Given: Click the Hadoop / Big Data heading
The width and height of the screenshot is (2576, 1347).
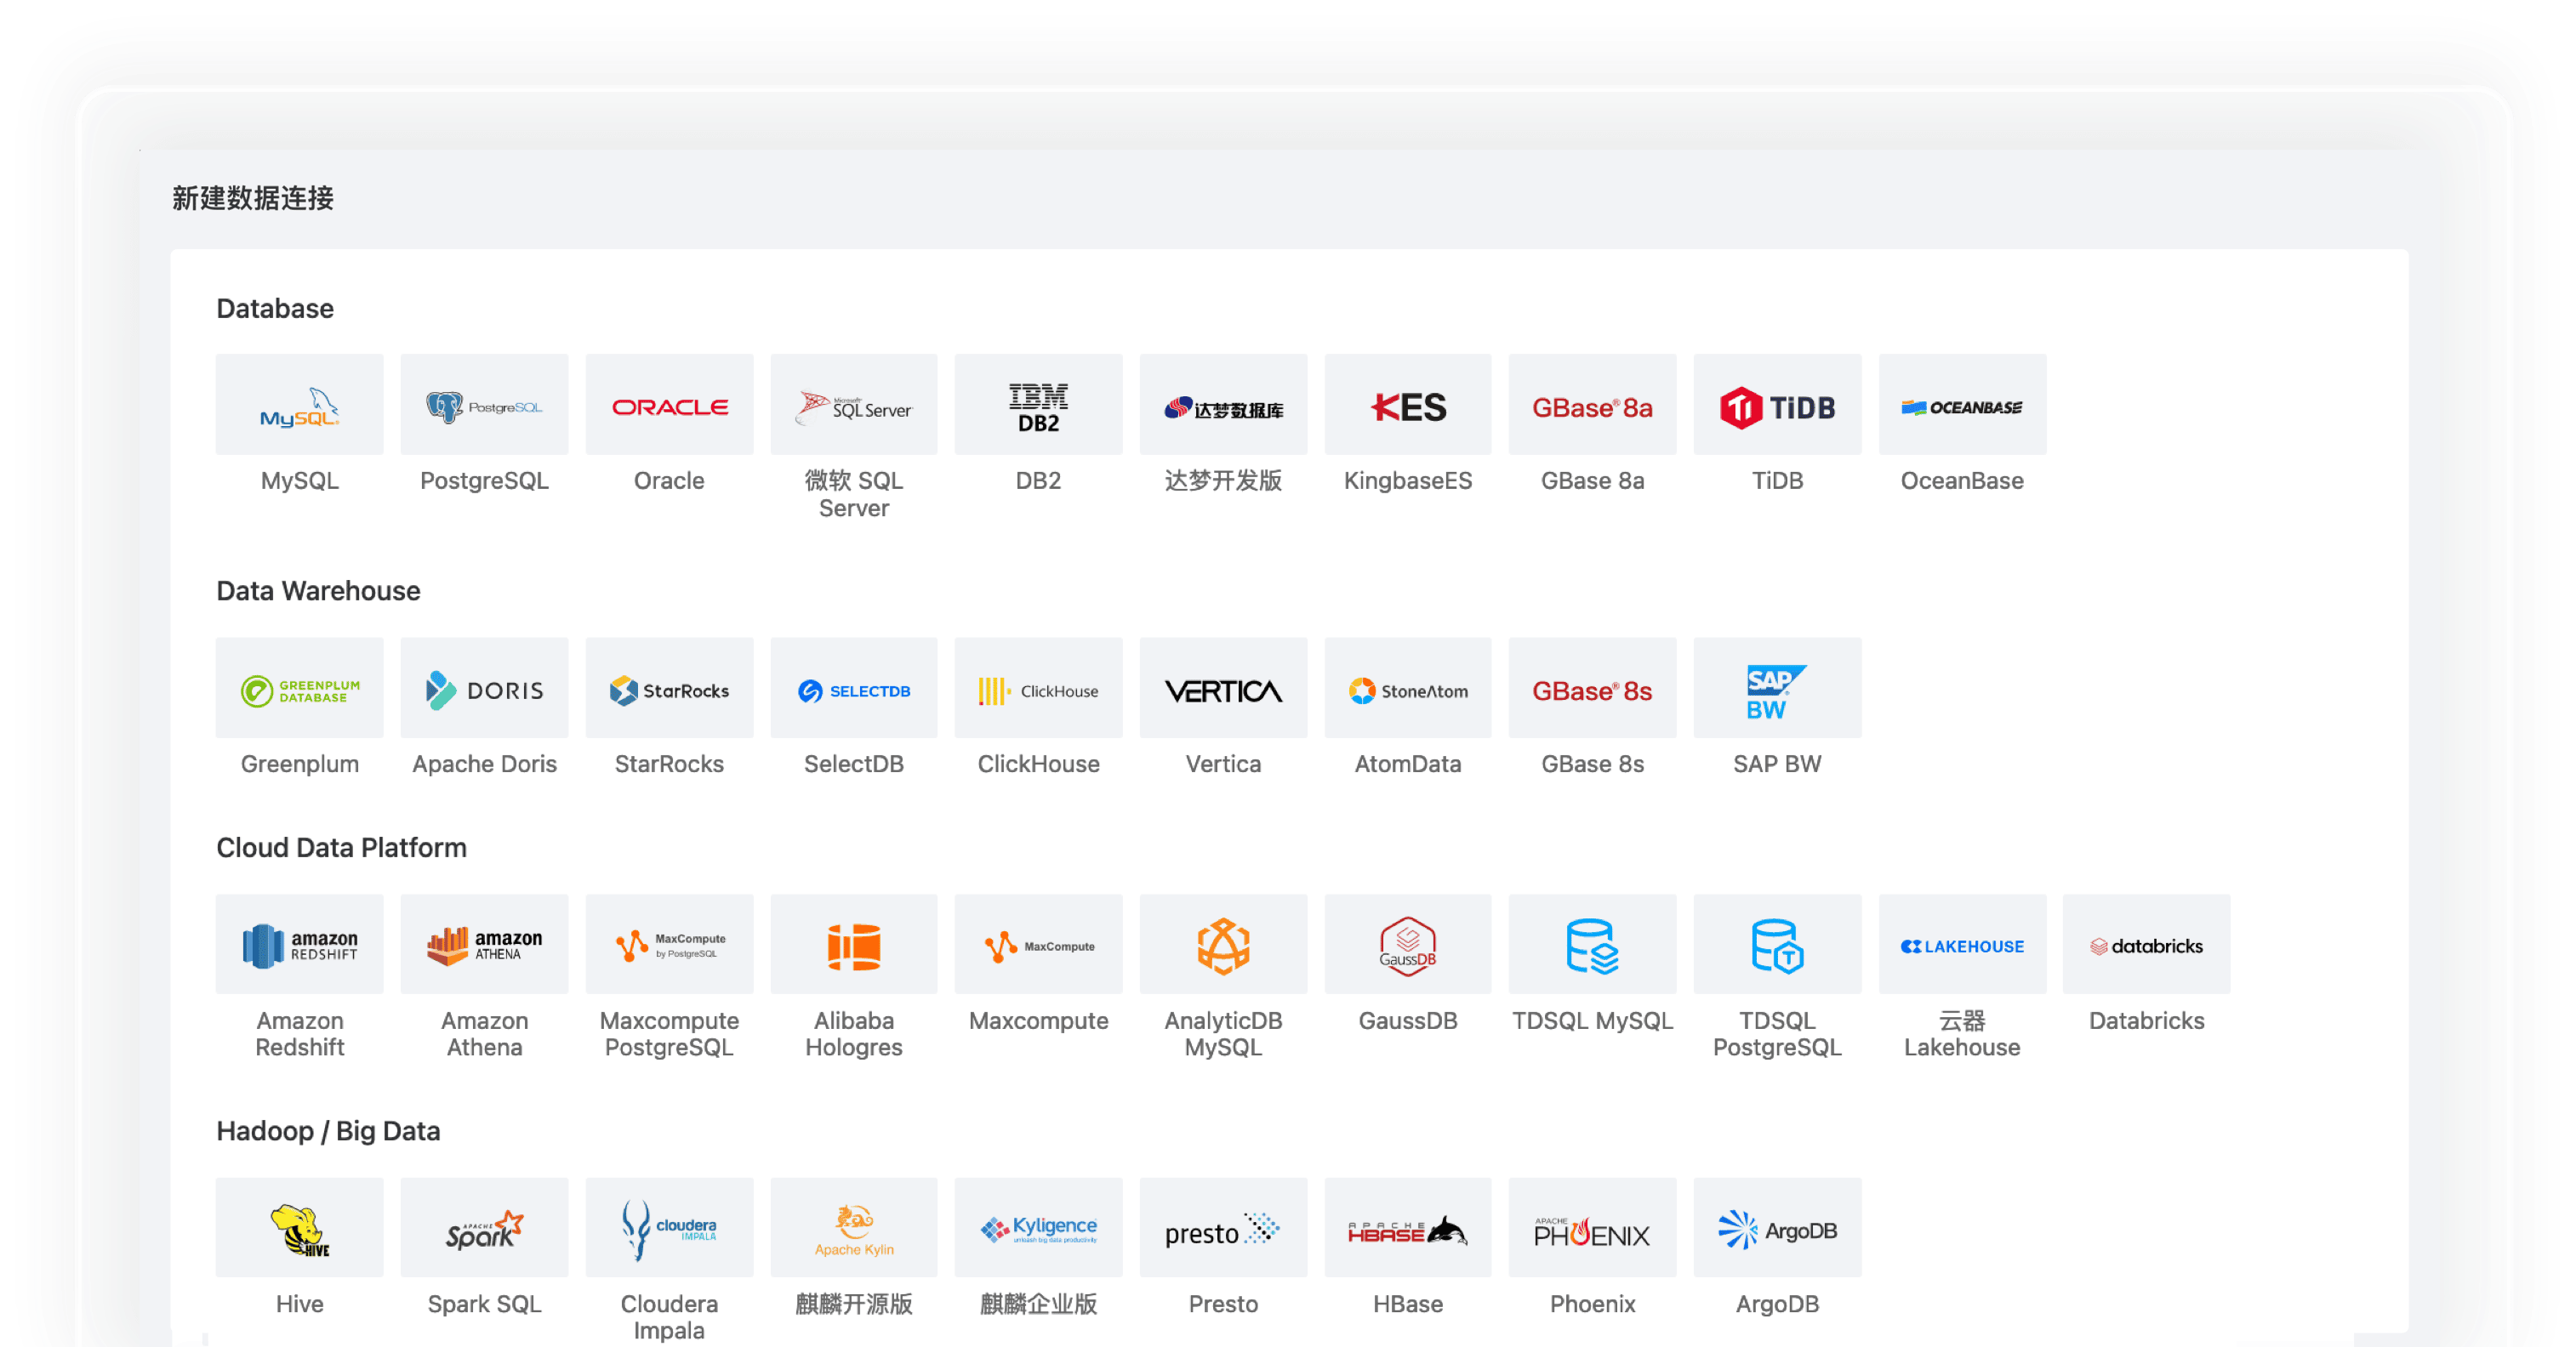Looking at the screenshot, I should [328, 1131].
